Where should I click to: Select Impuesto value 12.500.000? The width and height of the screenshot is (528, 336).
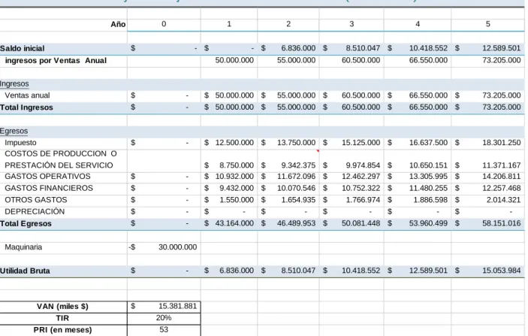tap(234, 143)
